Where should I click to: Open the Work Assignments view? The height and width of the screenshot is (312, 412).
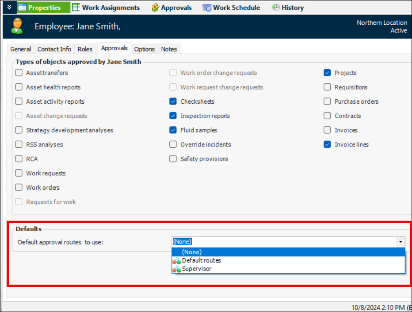(106, 8)
